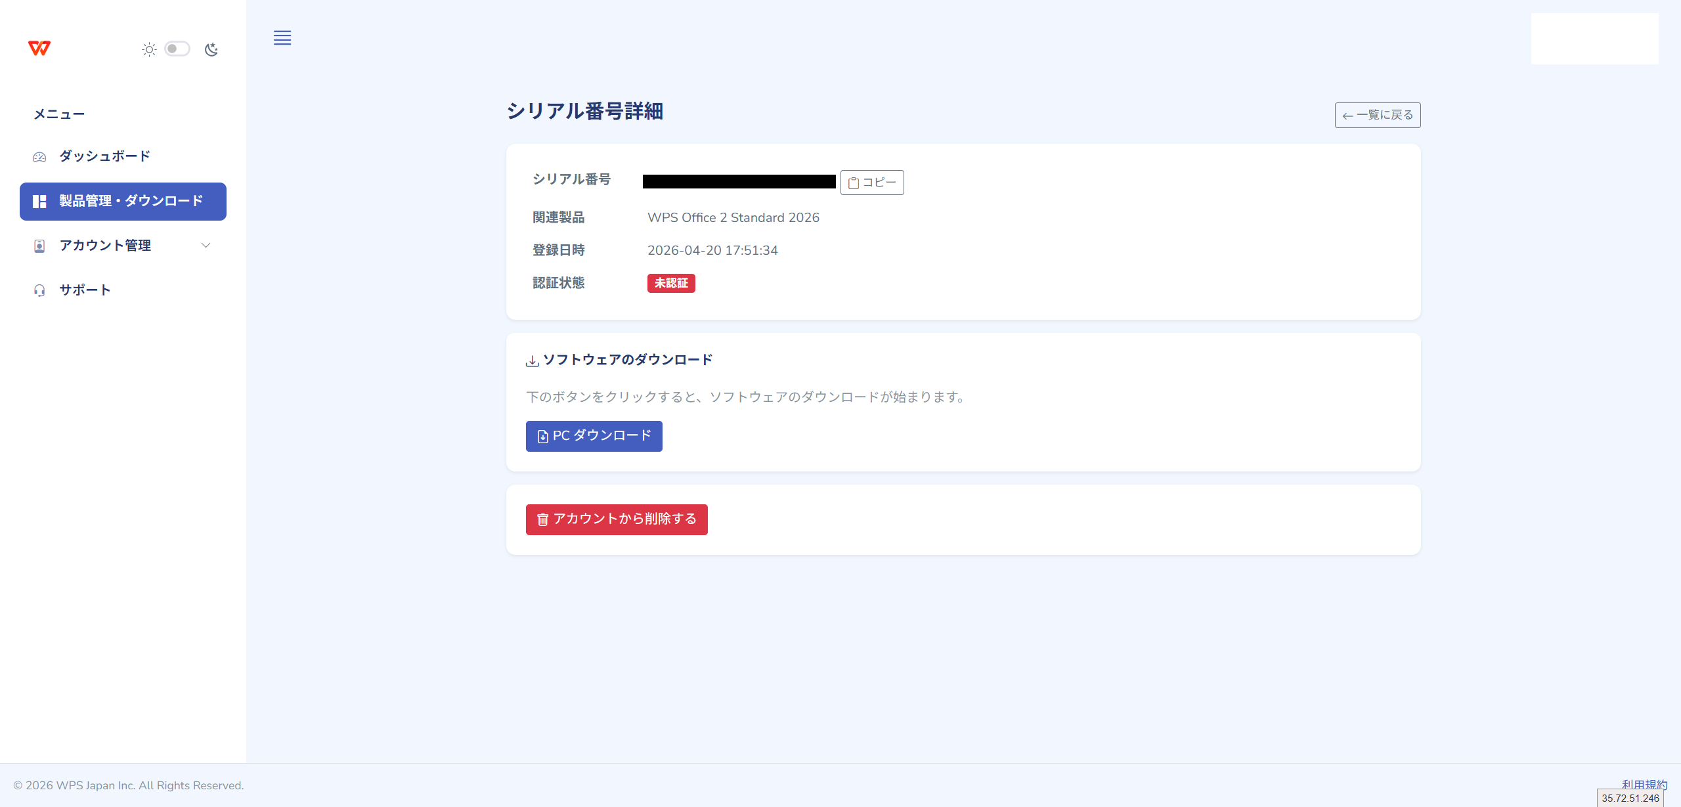Click the moon dark-mode icon

point(211,49)
